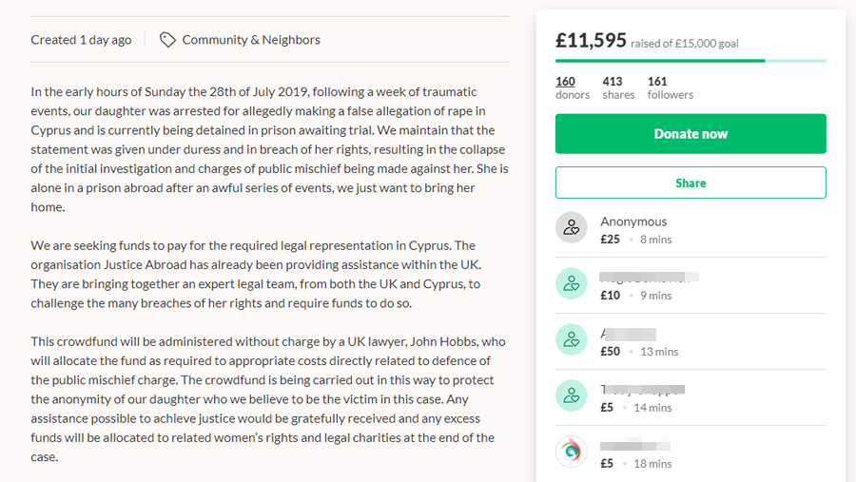Click the Share button
The height and width of the screenshot is (482, 856).
(x=691, y=183)
